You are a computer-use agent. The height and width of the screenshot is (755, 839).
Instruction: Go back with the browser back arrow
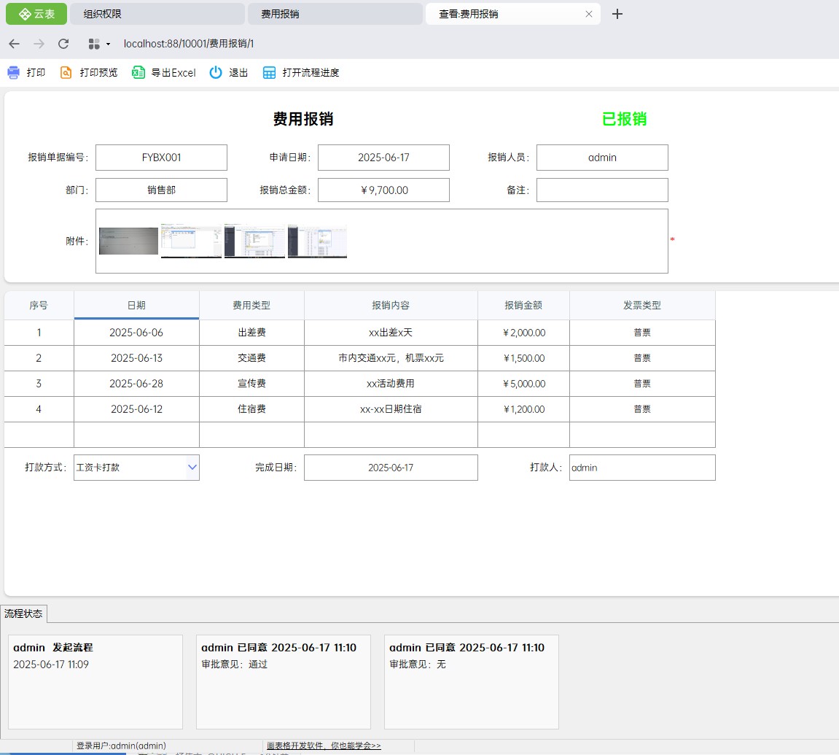[x=15, y=44]
